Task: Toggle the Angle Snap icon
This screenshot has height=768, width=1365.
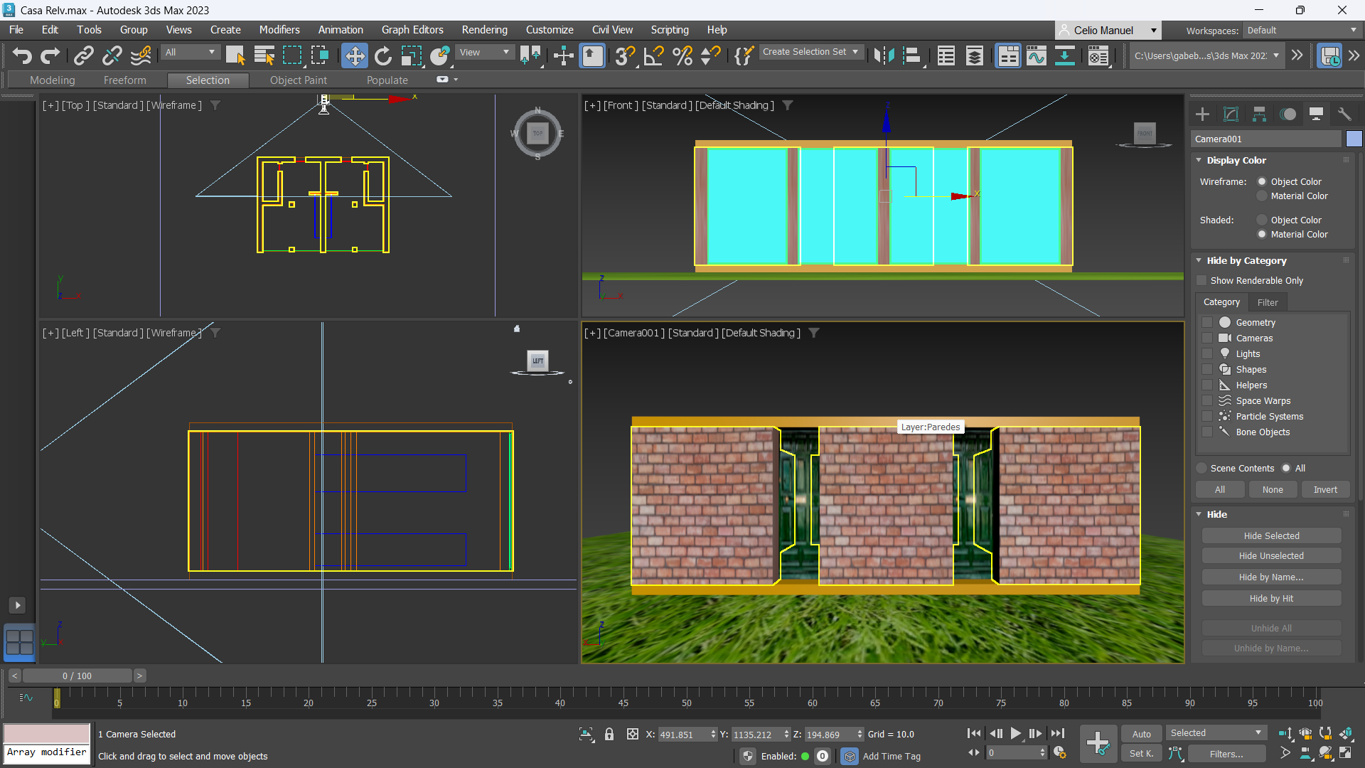Action: click(x=653, y=55)
